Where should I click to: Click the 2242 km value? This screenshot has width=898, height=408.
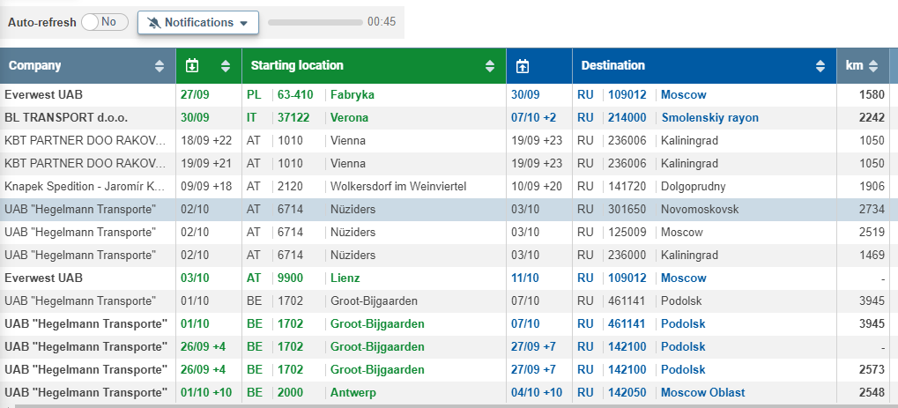872,117
